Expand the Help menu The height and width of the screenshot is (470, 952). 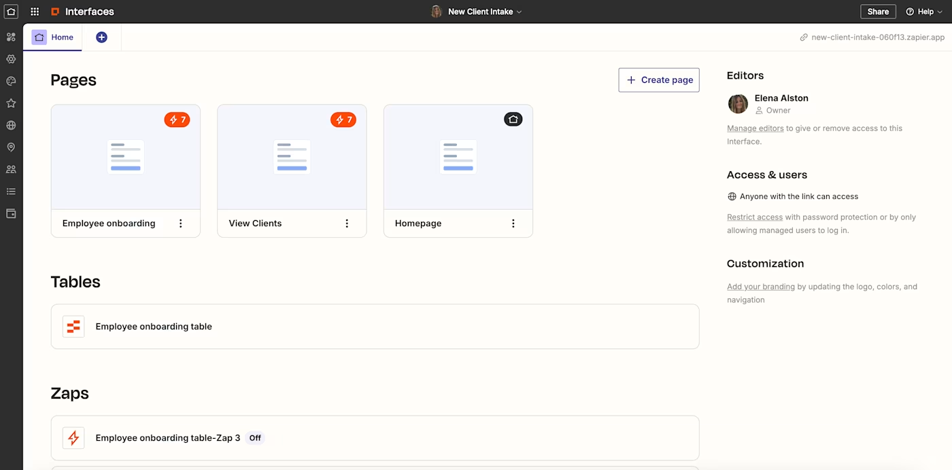923,12
